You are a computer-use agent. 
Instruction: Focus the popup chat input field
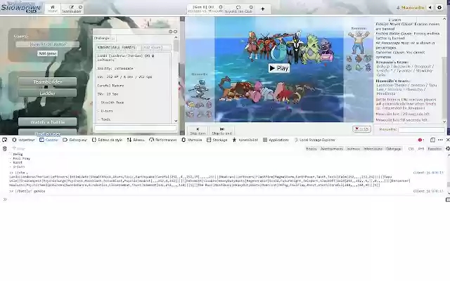[135, 128]
